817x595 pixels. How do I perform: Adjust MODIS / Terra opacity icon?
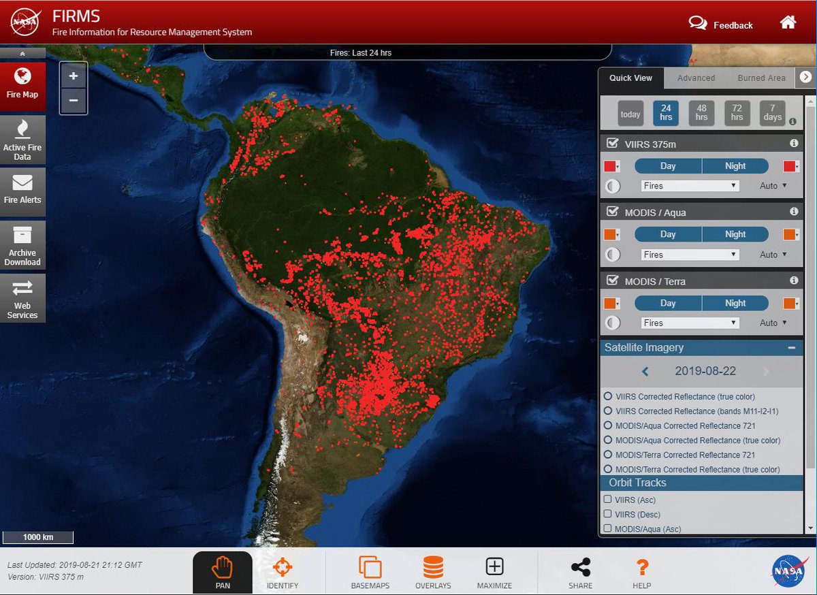[x=613, y=323]
